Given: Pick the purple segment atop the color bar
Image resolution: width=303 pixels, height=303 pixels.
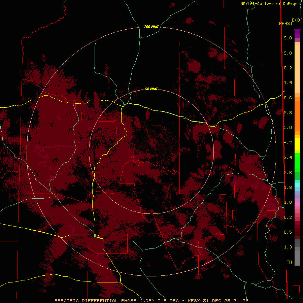Looking at the screenshot, I should pyautogui.click(x=297, y=34).
